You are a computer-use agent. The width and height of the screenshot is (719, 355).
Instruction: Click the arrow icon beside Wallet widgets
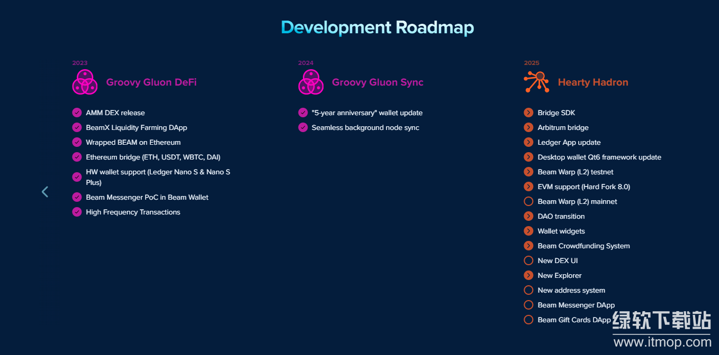[528, 231]
